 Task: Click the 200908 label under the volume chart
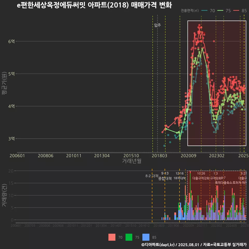58,225
